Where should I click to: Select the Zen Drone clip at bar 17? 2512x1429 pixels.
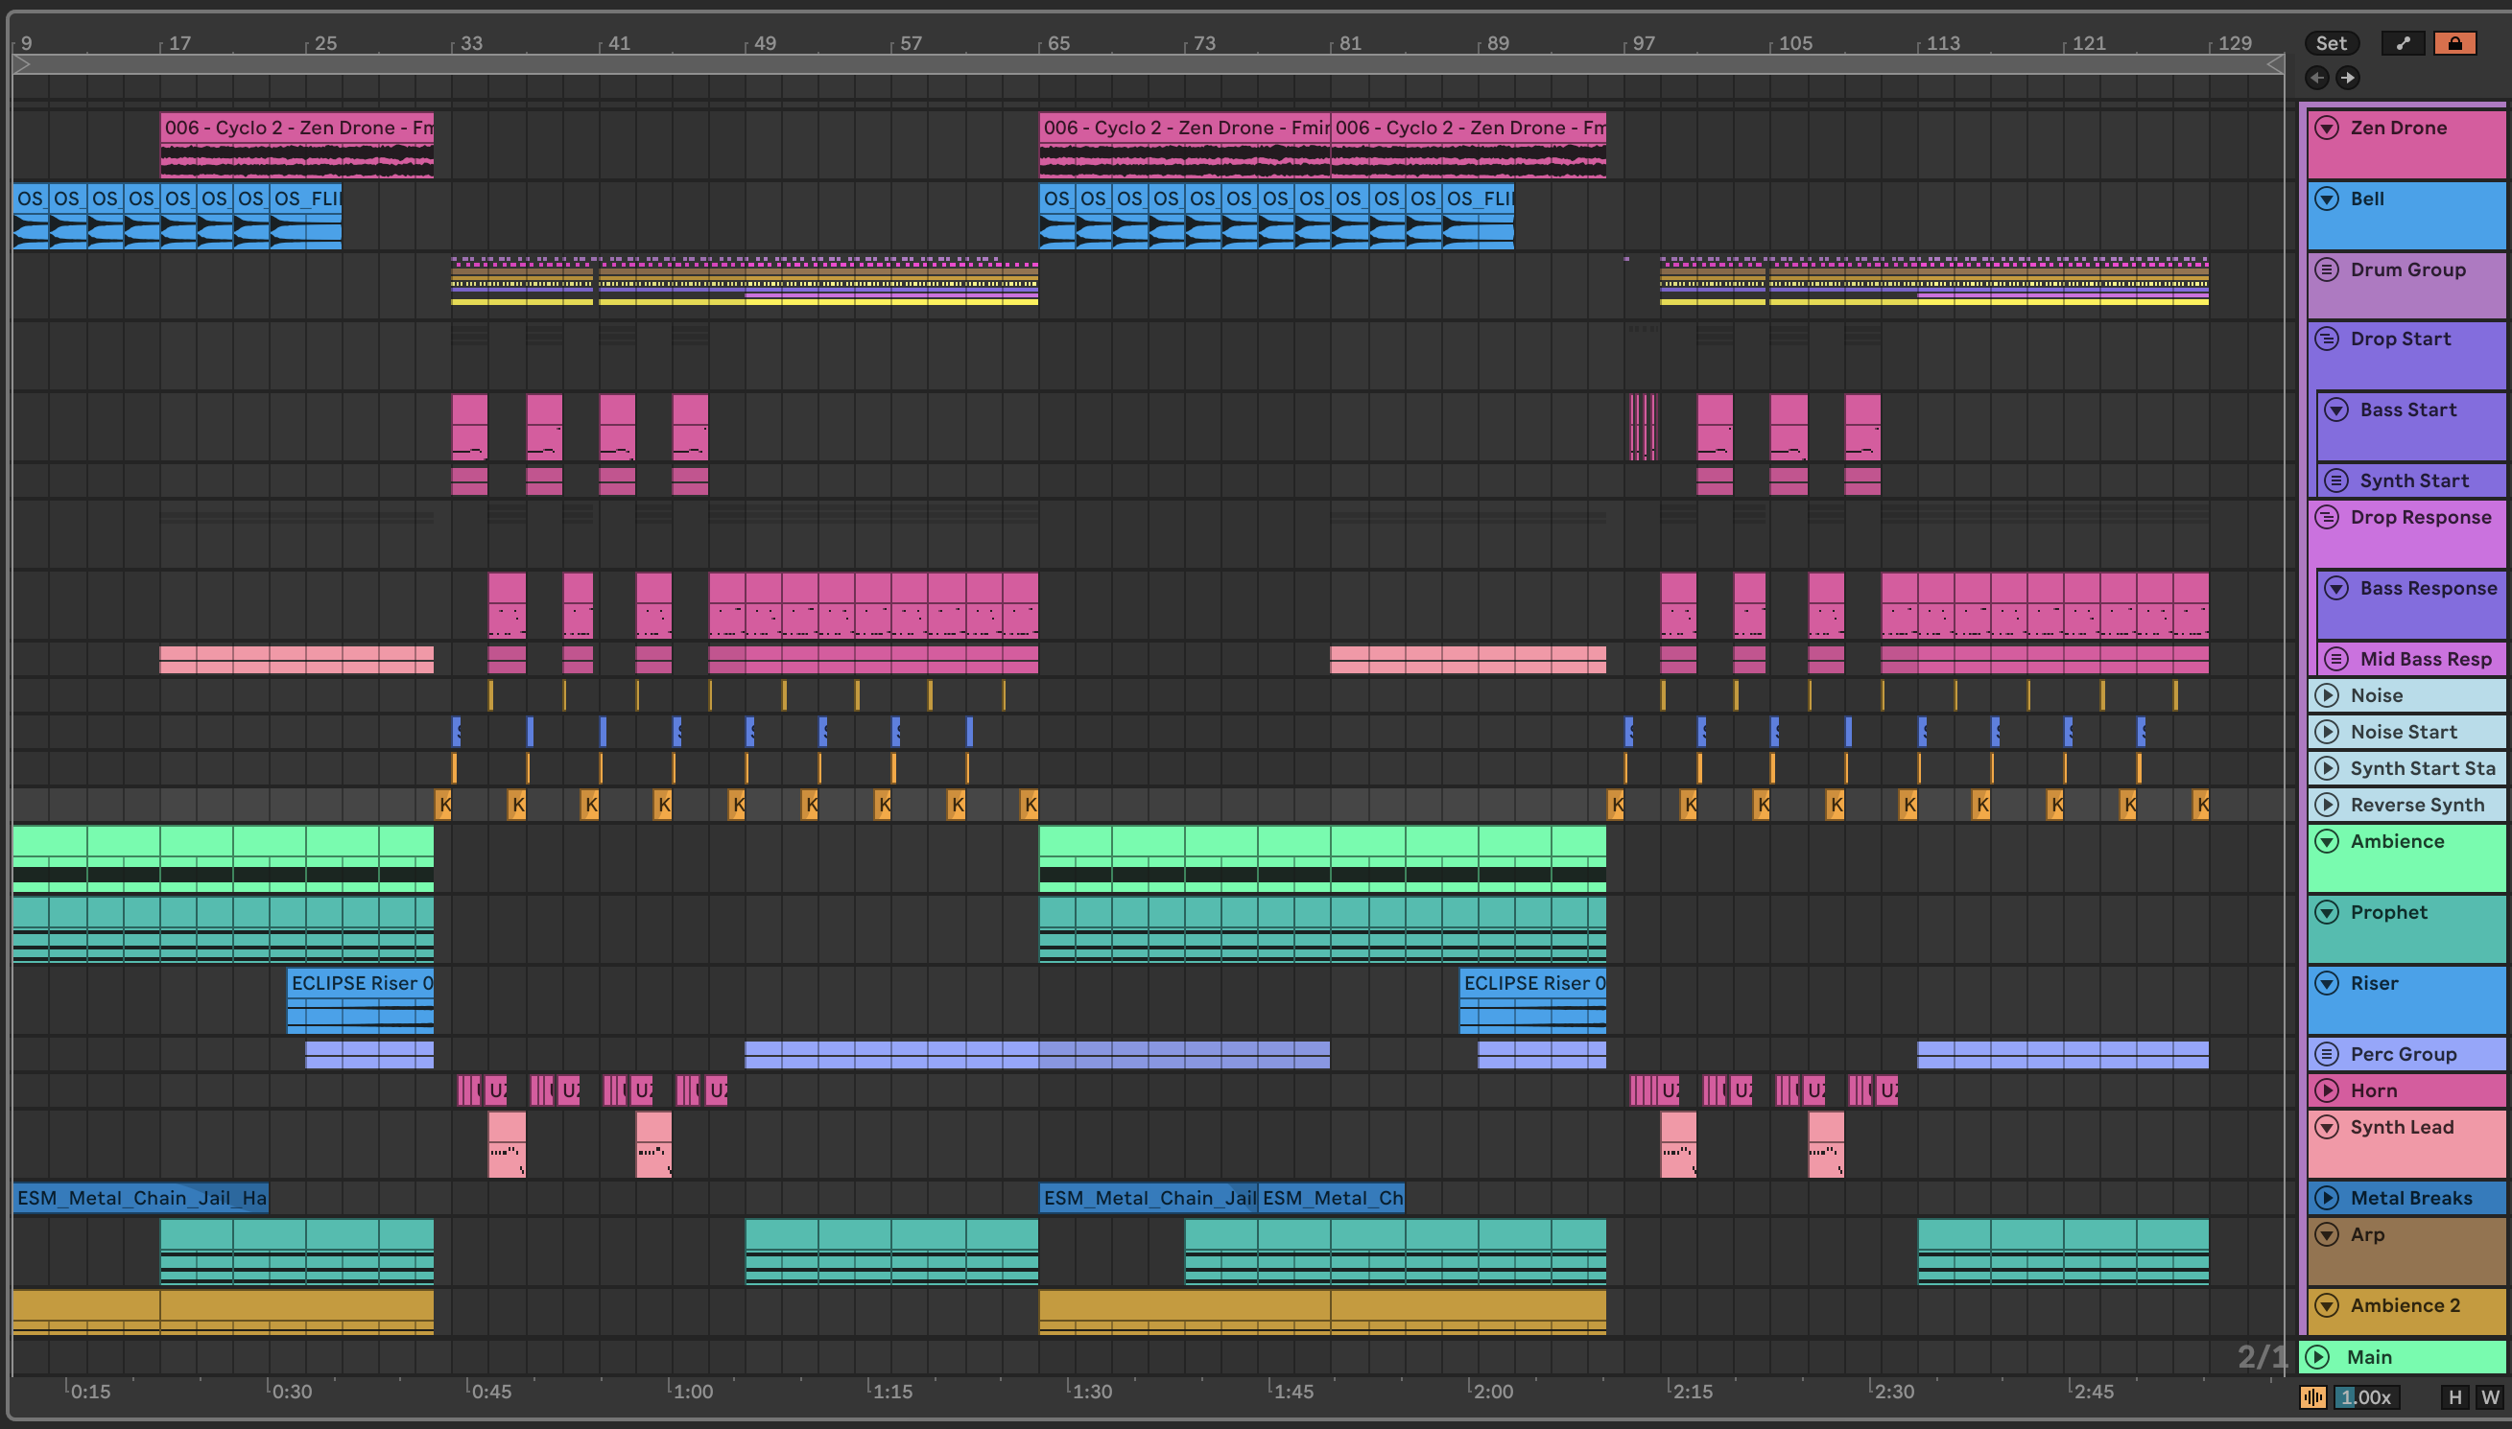click(x=296, y=145)
